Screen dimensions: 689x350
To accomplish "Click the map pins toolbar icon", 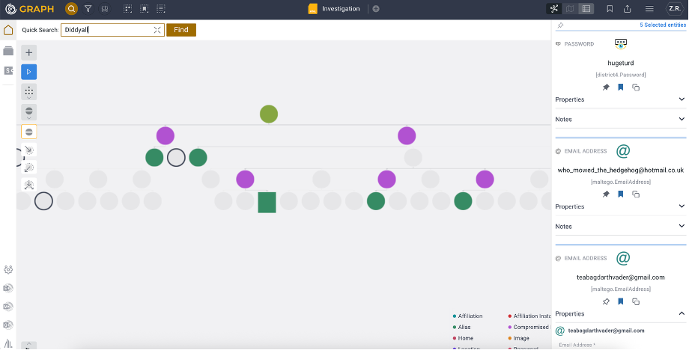I will 105,9.
